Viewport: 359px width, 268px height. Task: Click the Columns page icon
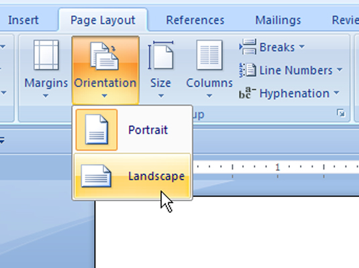[x=209, y=55]
